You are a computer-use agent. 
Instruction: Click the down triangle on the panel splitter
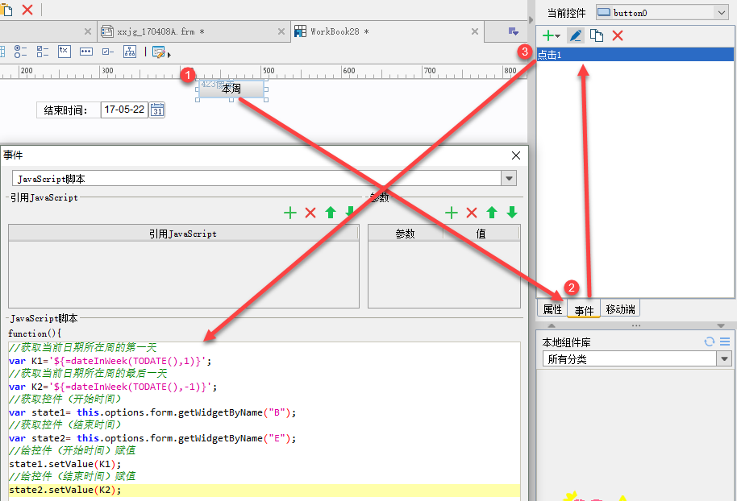tap(721, 325)
